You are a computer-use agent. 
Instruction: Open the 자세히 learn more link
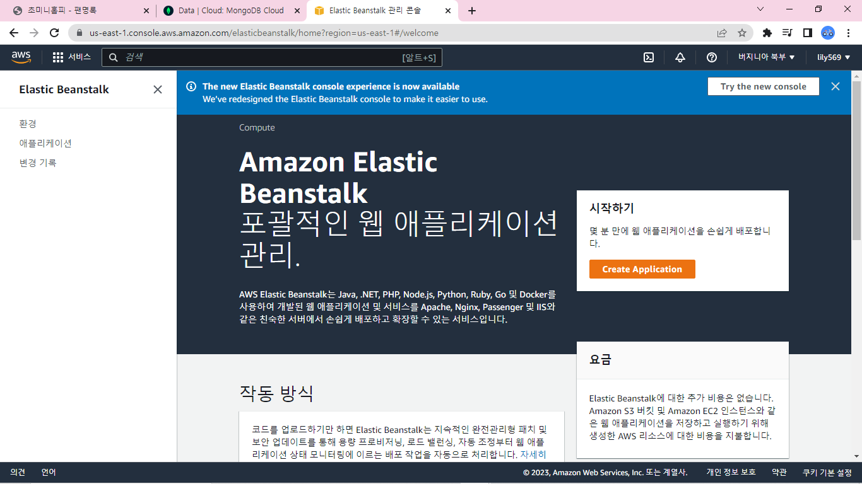click(x=533, y=454)
